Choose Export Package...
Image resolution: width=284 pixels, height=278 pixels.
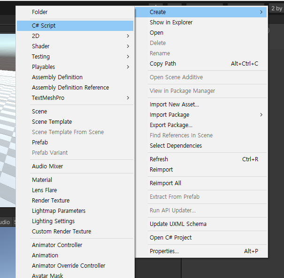pyautogui.click(x=201, y=125)
